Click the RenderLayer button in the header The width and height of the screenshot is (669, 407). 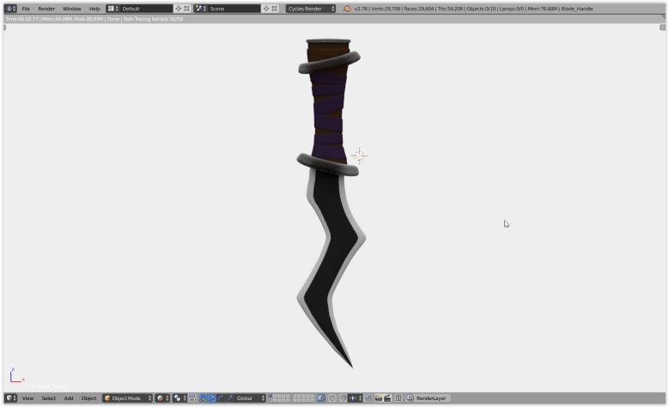(x=431, y=398)
